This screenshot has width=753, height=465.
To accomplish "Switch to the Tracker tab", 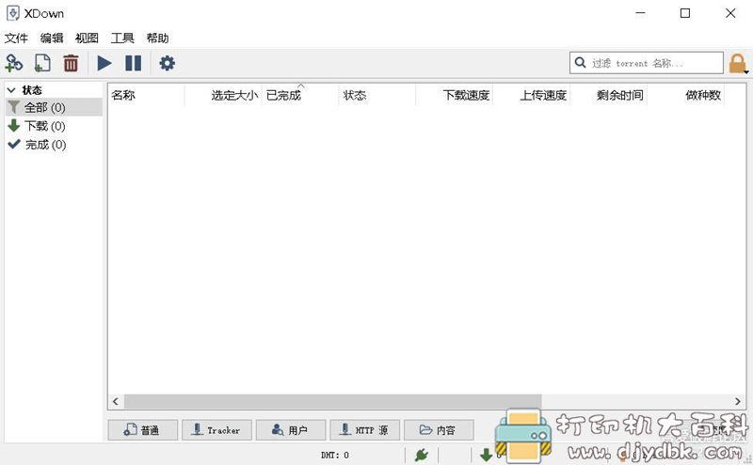I will pos(216,430).
